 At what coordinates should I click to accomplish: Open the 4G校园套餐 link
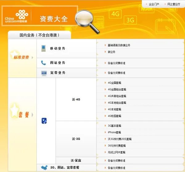click(x=114, y=116)
